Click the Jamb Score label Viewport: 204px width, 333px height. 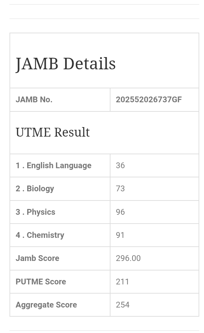37,258
